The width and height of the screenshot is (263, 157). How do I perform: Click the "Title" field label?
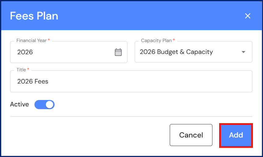click(x=21, y=70)
